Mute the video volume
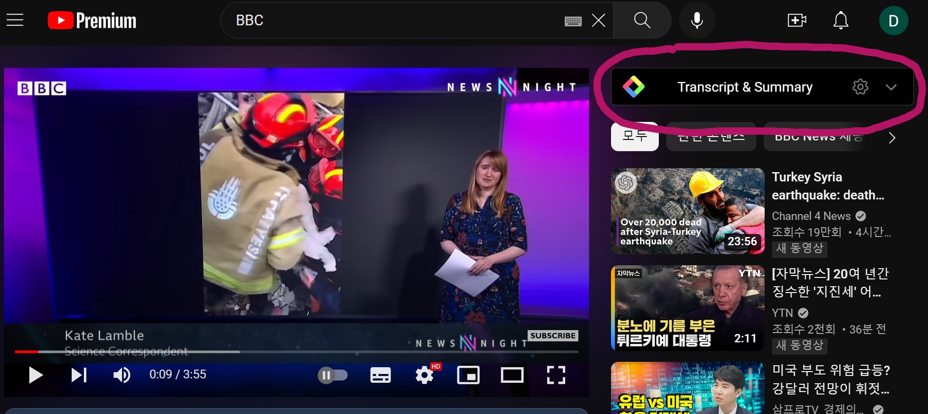 (x=121, y=375)
